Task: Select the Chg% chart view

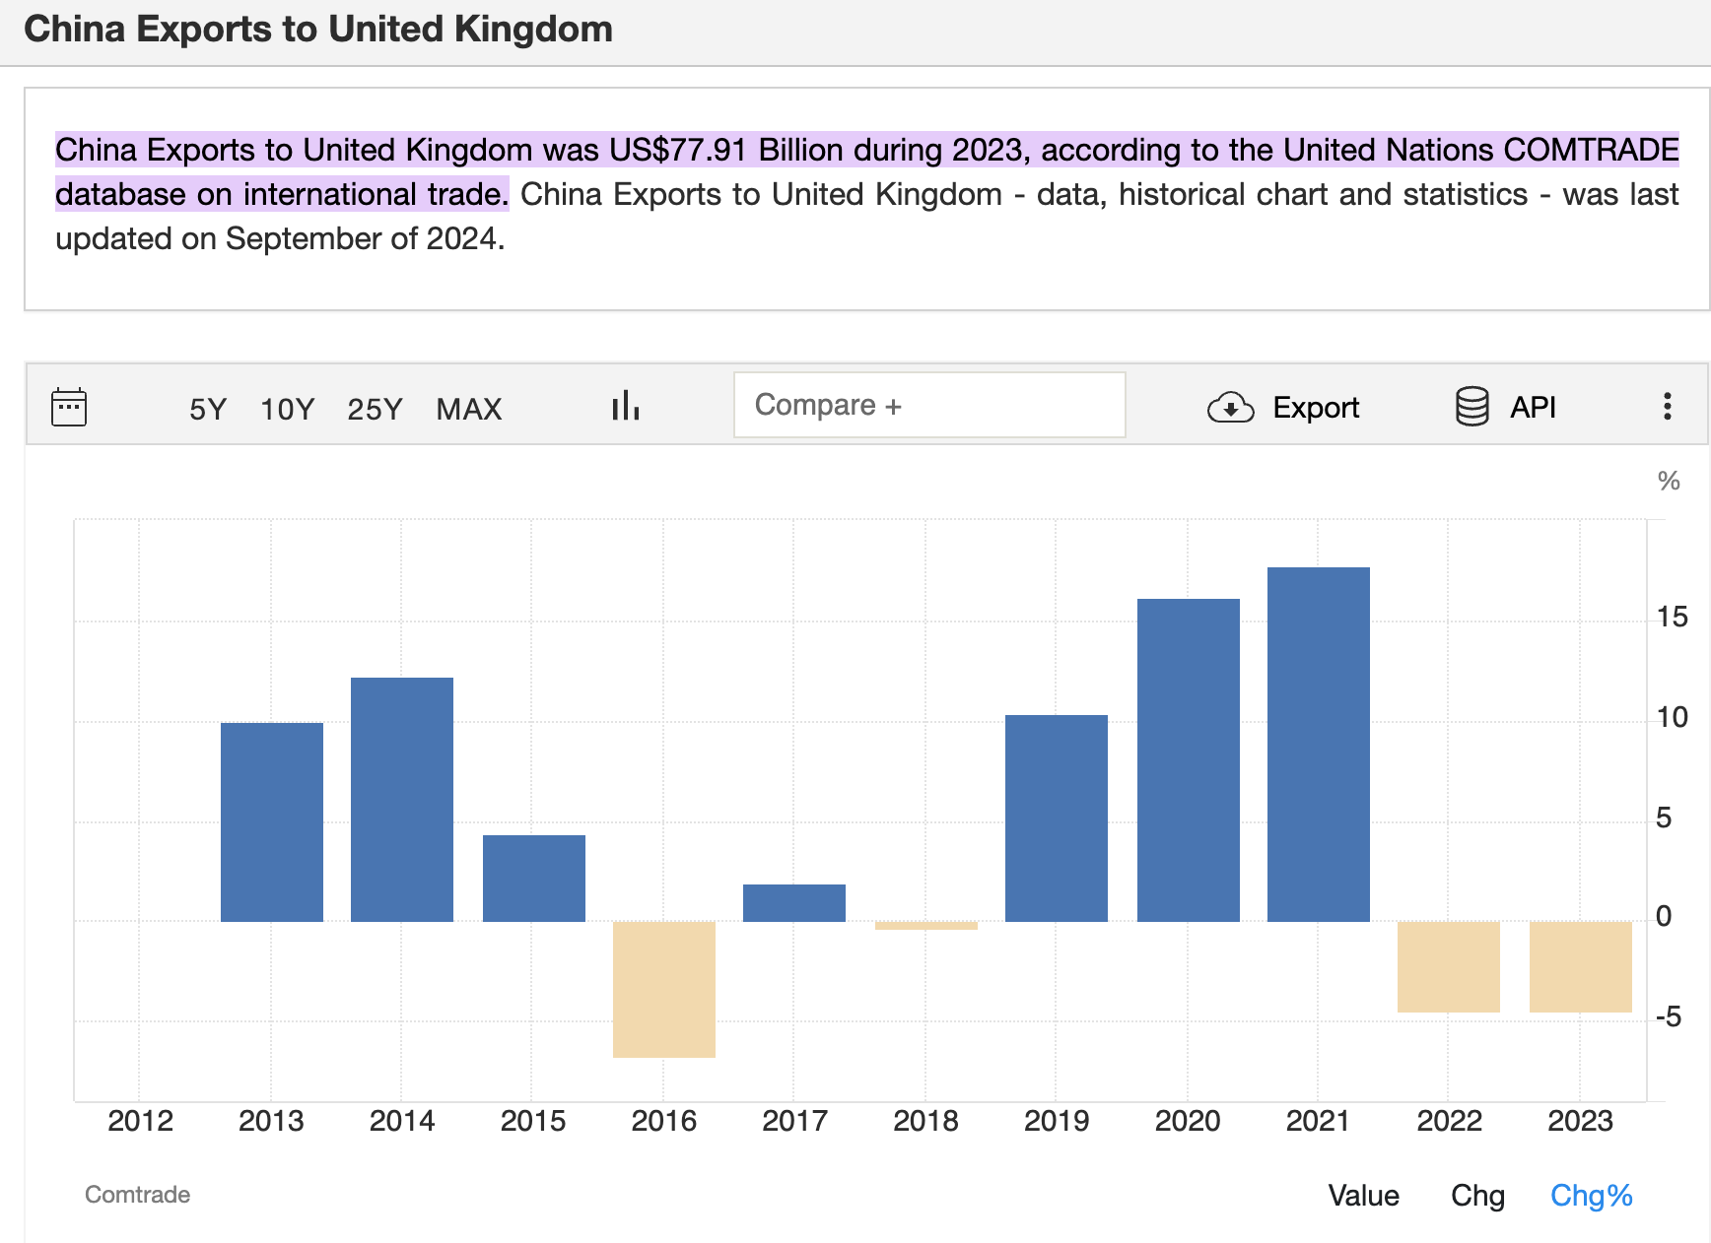Action: [1591, 1195]
